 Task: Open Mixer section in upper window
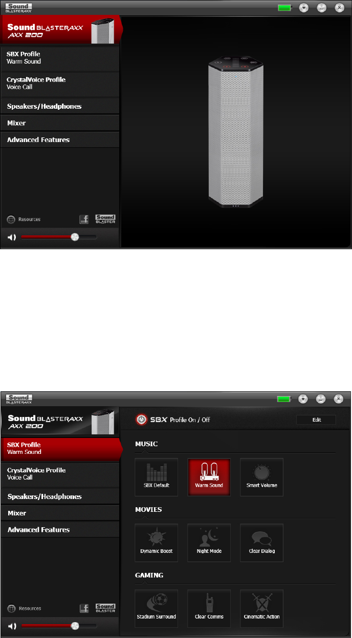click(60, 123)
